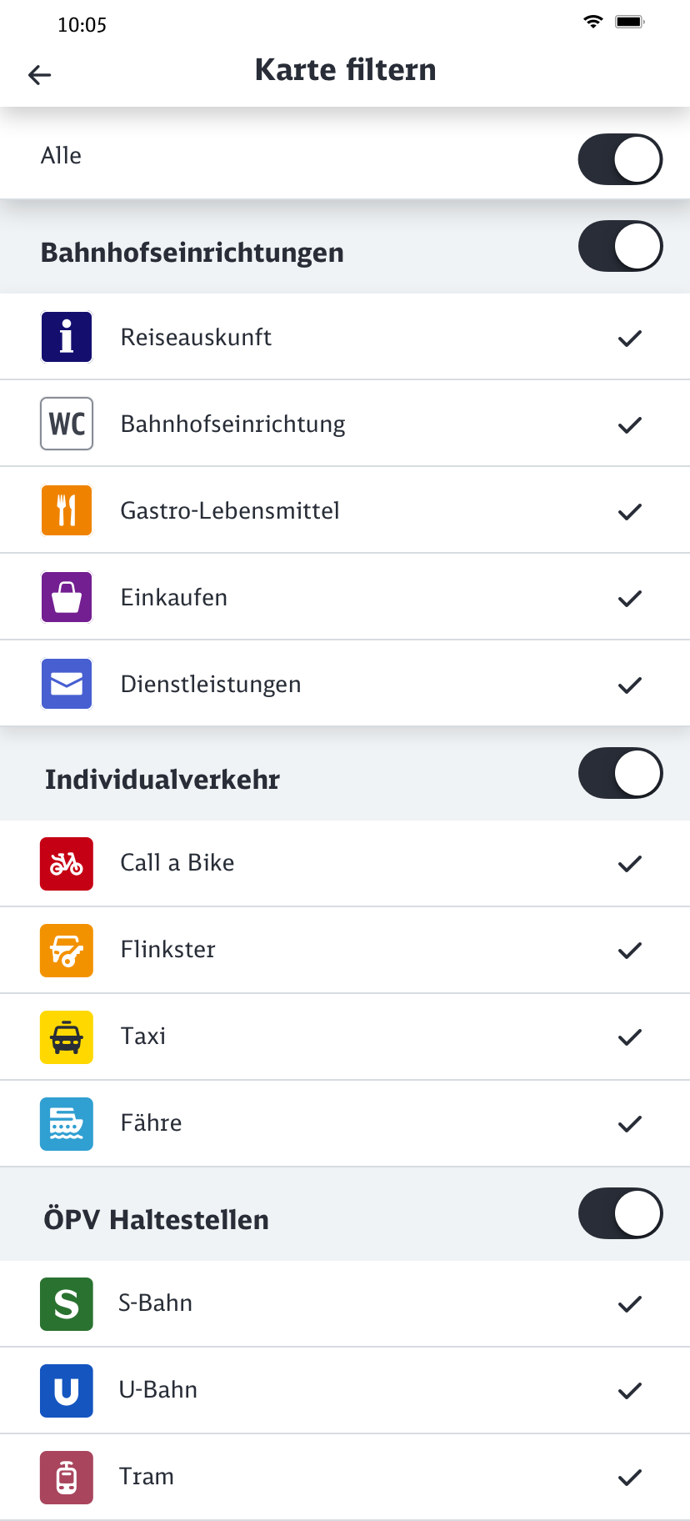The height and width of the screenshot is (1521, 690).
Task: Tap the yellow Taxi icon
Action: coord(67,1037)
